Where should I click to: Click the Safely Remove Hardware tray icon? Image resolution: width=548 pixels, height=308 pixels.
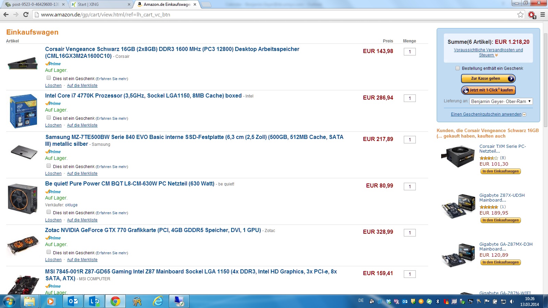pos(462,301)
